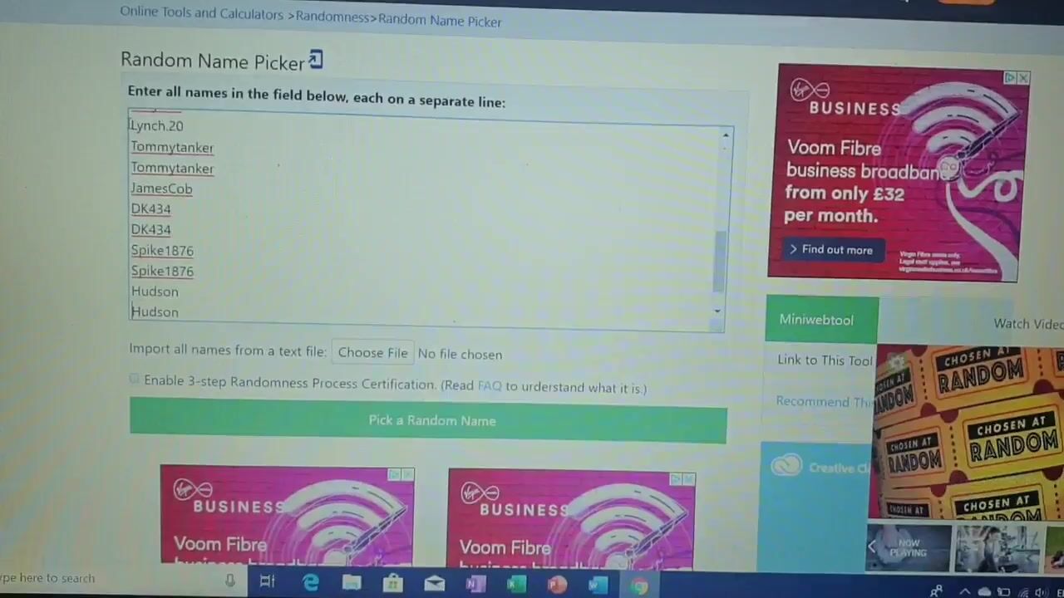Screen dimensions: 1064x598
Task: Open Task View from the taskbar
Action: tap(268, 583)
